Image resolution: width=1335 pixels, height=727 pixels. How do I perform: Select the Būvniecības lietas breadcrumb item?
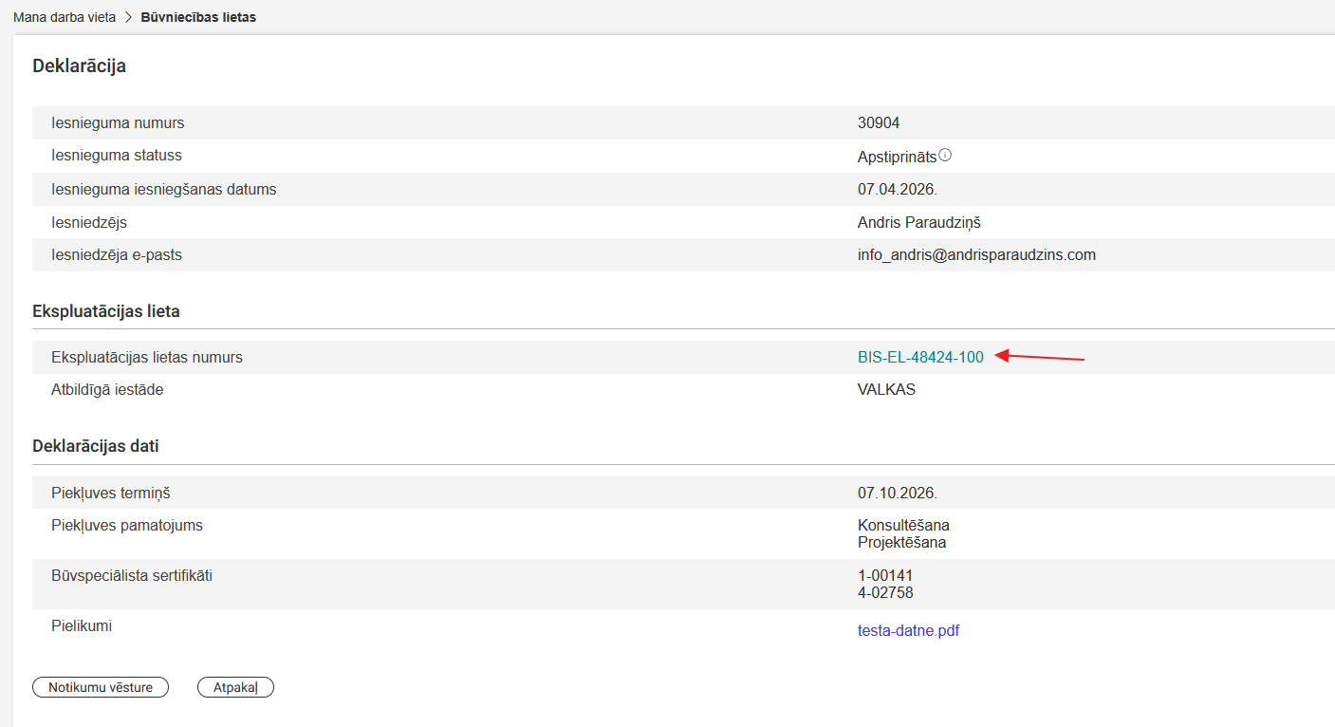tap(198, 17)
